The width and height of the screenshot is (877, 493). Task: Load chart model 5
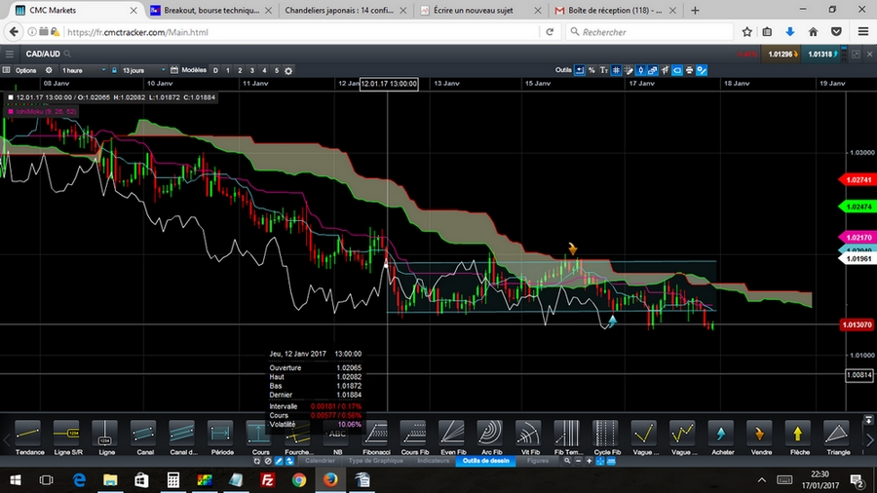pyautogui.click(x=277, y=70)
